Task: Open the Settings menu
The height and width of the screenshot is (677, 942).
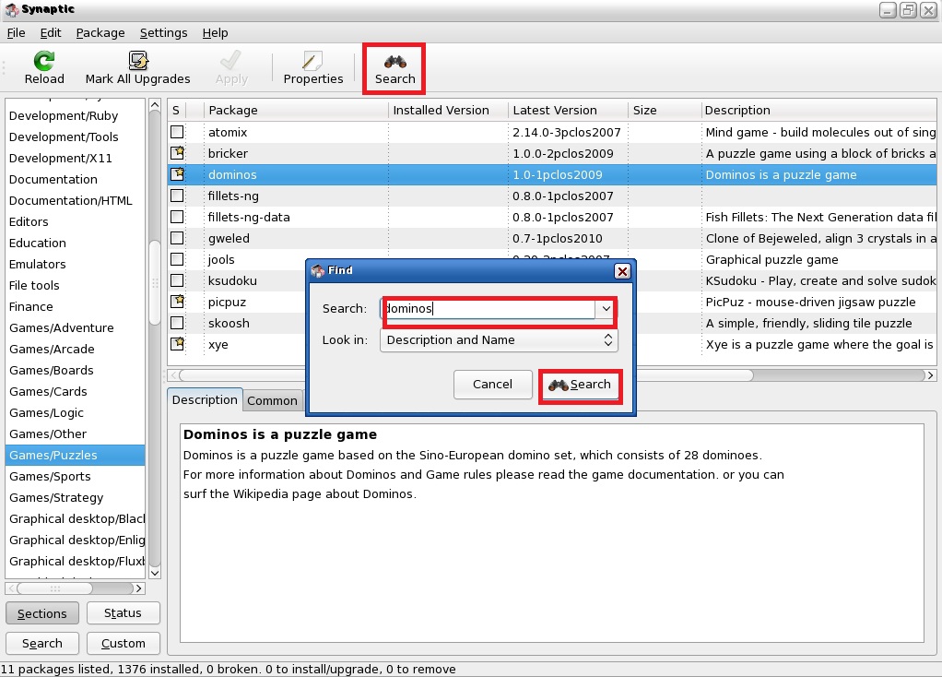Action: click(163, 32)
